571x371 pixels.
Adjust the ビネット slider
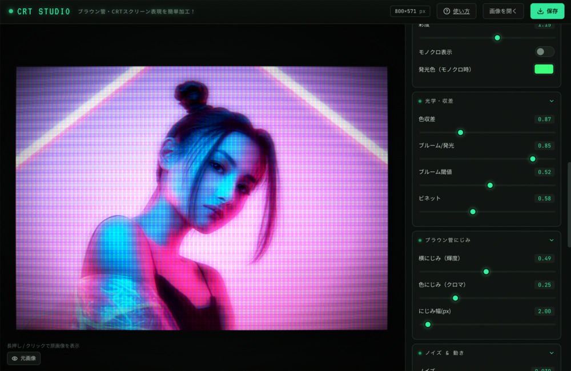(x=487, y=212)
